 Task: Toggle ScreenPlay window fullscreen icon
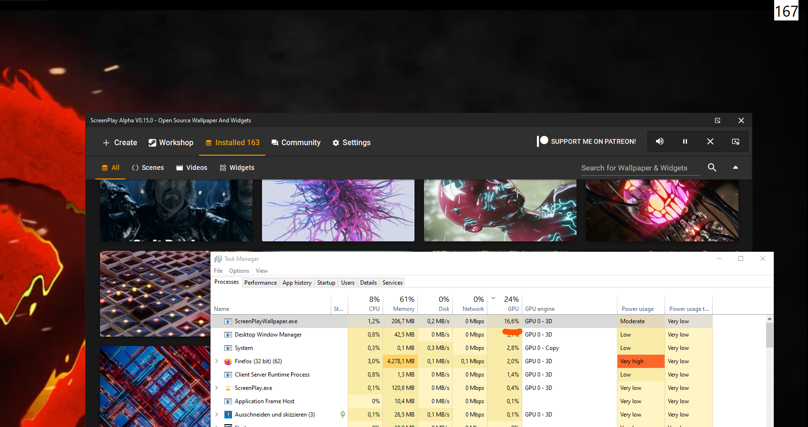717,120
